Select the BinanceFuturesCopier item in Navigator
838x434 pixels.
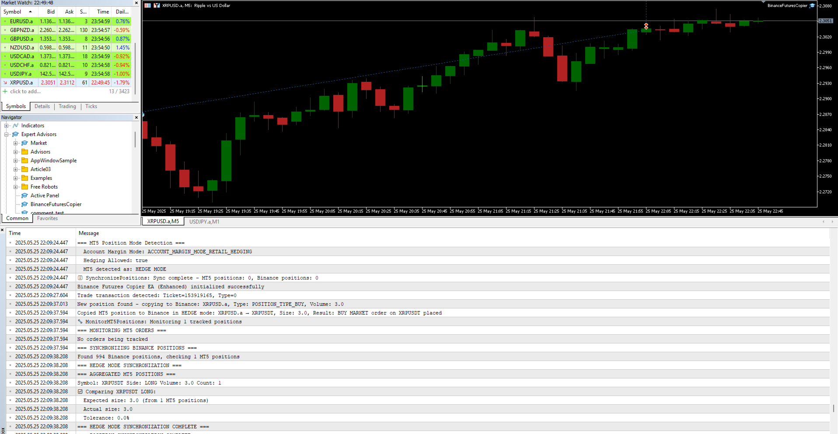(56, 204)
